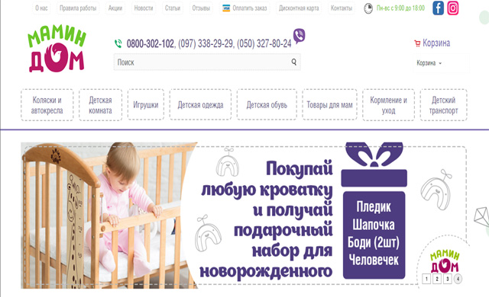
Task: Click Оплатить заказ link
Action: point(250,8)
